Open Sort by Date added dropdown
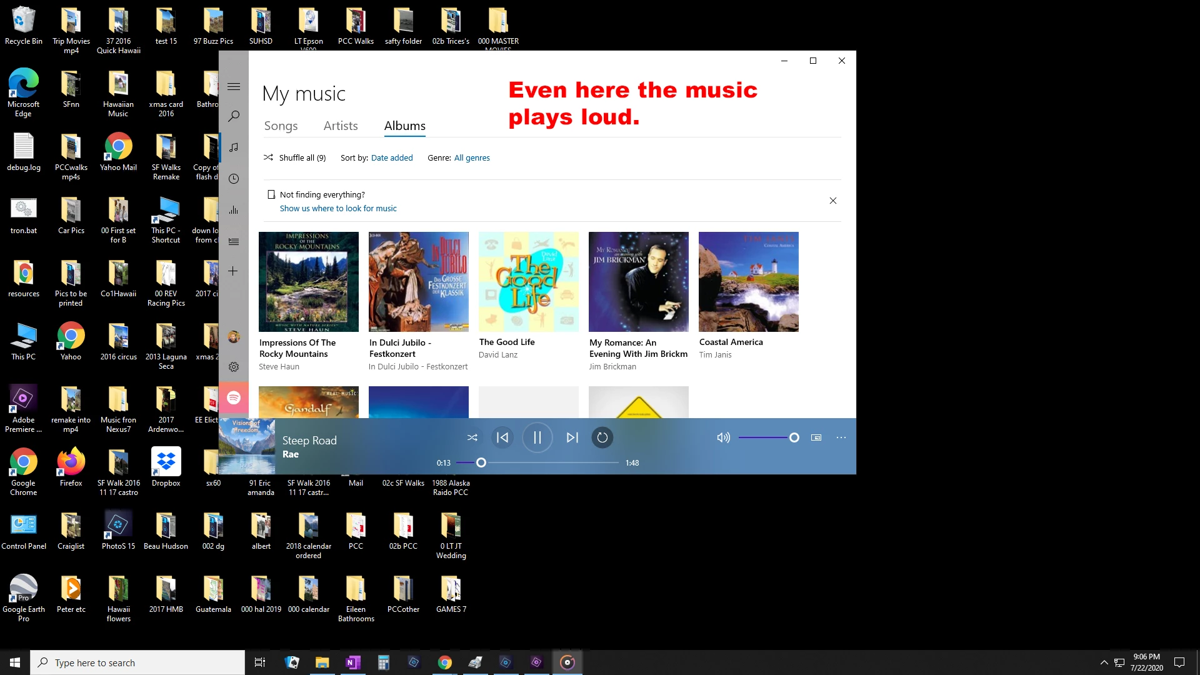 click(x=392, y=158)
